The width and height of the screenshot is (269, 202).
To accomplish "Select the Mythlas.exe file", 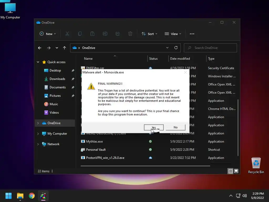I will 94,142.
